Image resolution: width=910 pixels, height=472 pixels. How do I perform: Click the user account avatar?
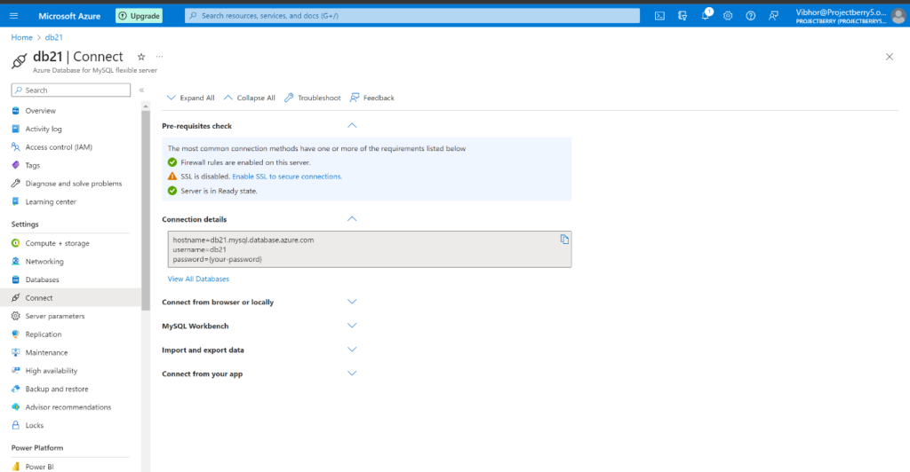coord(898,16)
